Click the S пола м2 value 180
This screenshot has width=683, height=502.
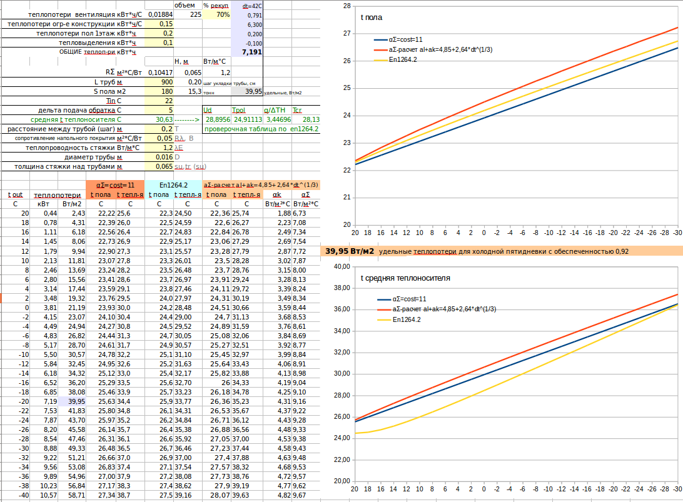pyautogui.click(x=159, y=91)
